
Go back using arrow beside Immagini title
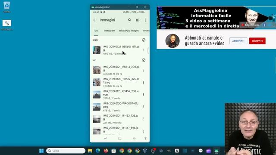(95, 20)
